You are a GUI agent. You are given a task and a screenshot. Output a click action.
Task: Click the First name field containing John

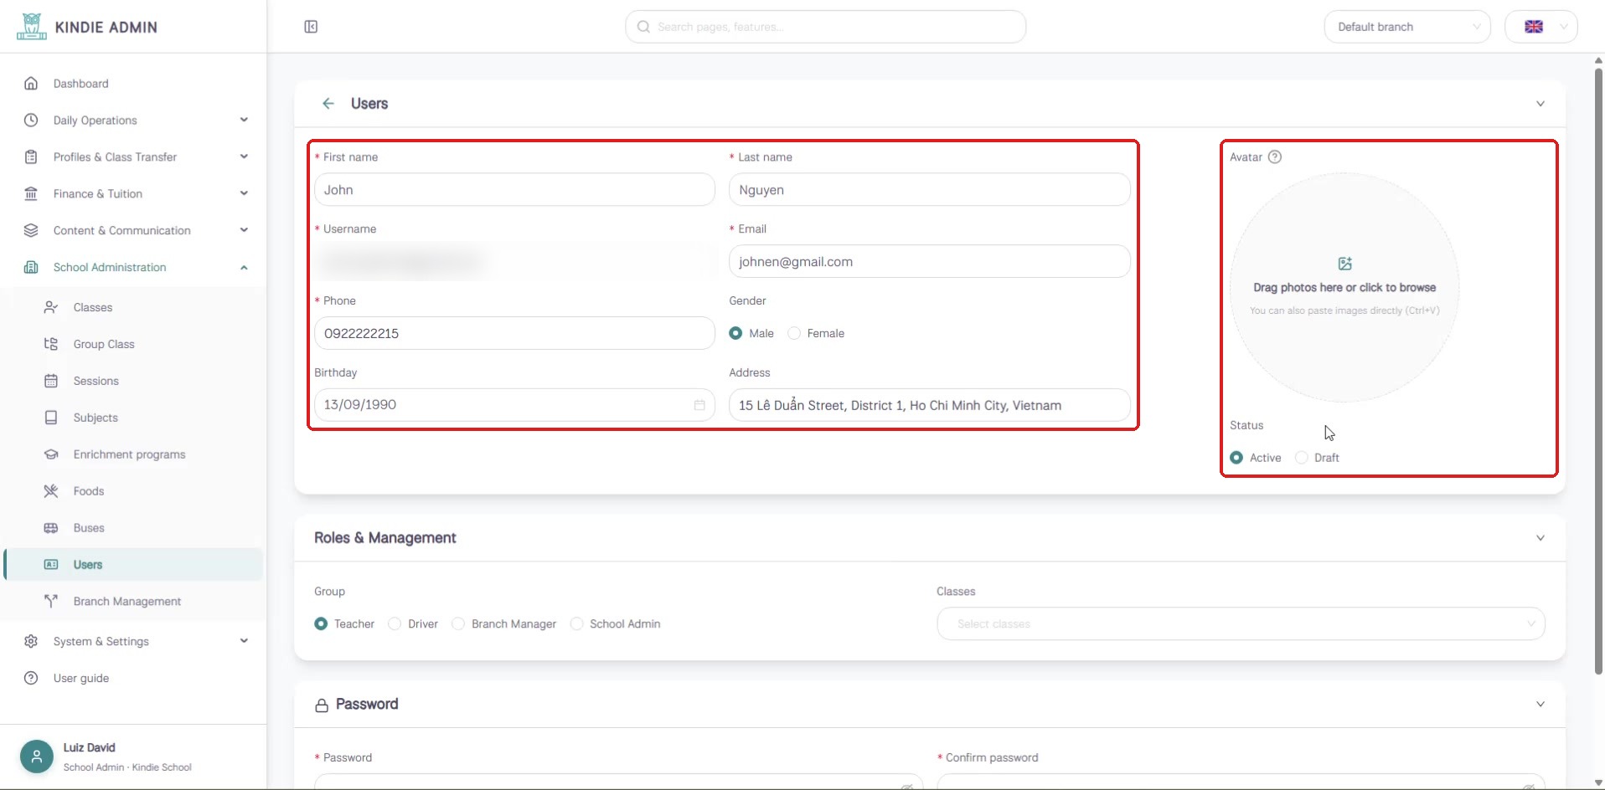coord(514,190)
